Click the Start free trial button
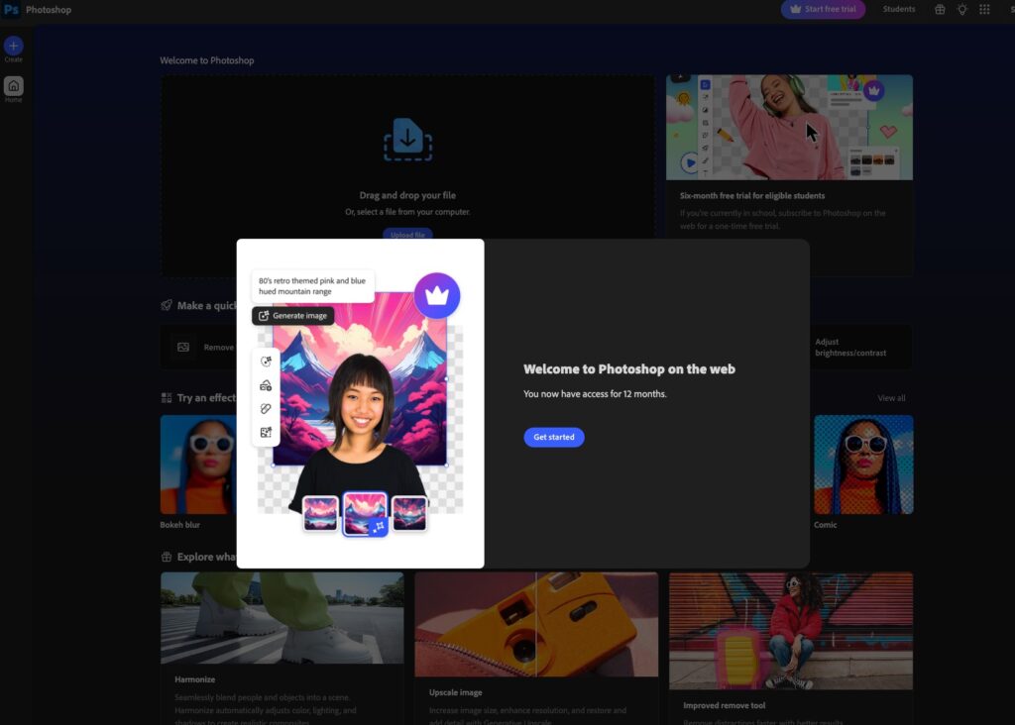1015x725 pixels. tap(823, 10)
